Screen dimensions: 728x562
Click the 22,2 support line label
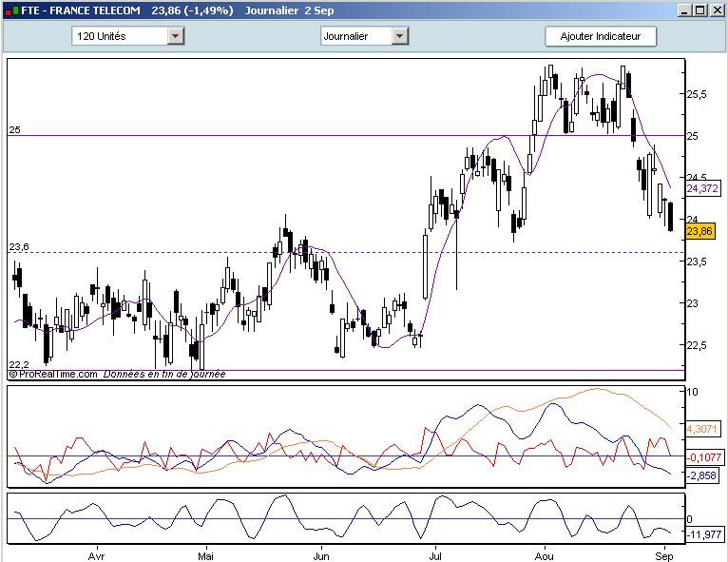pos(19,364)
